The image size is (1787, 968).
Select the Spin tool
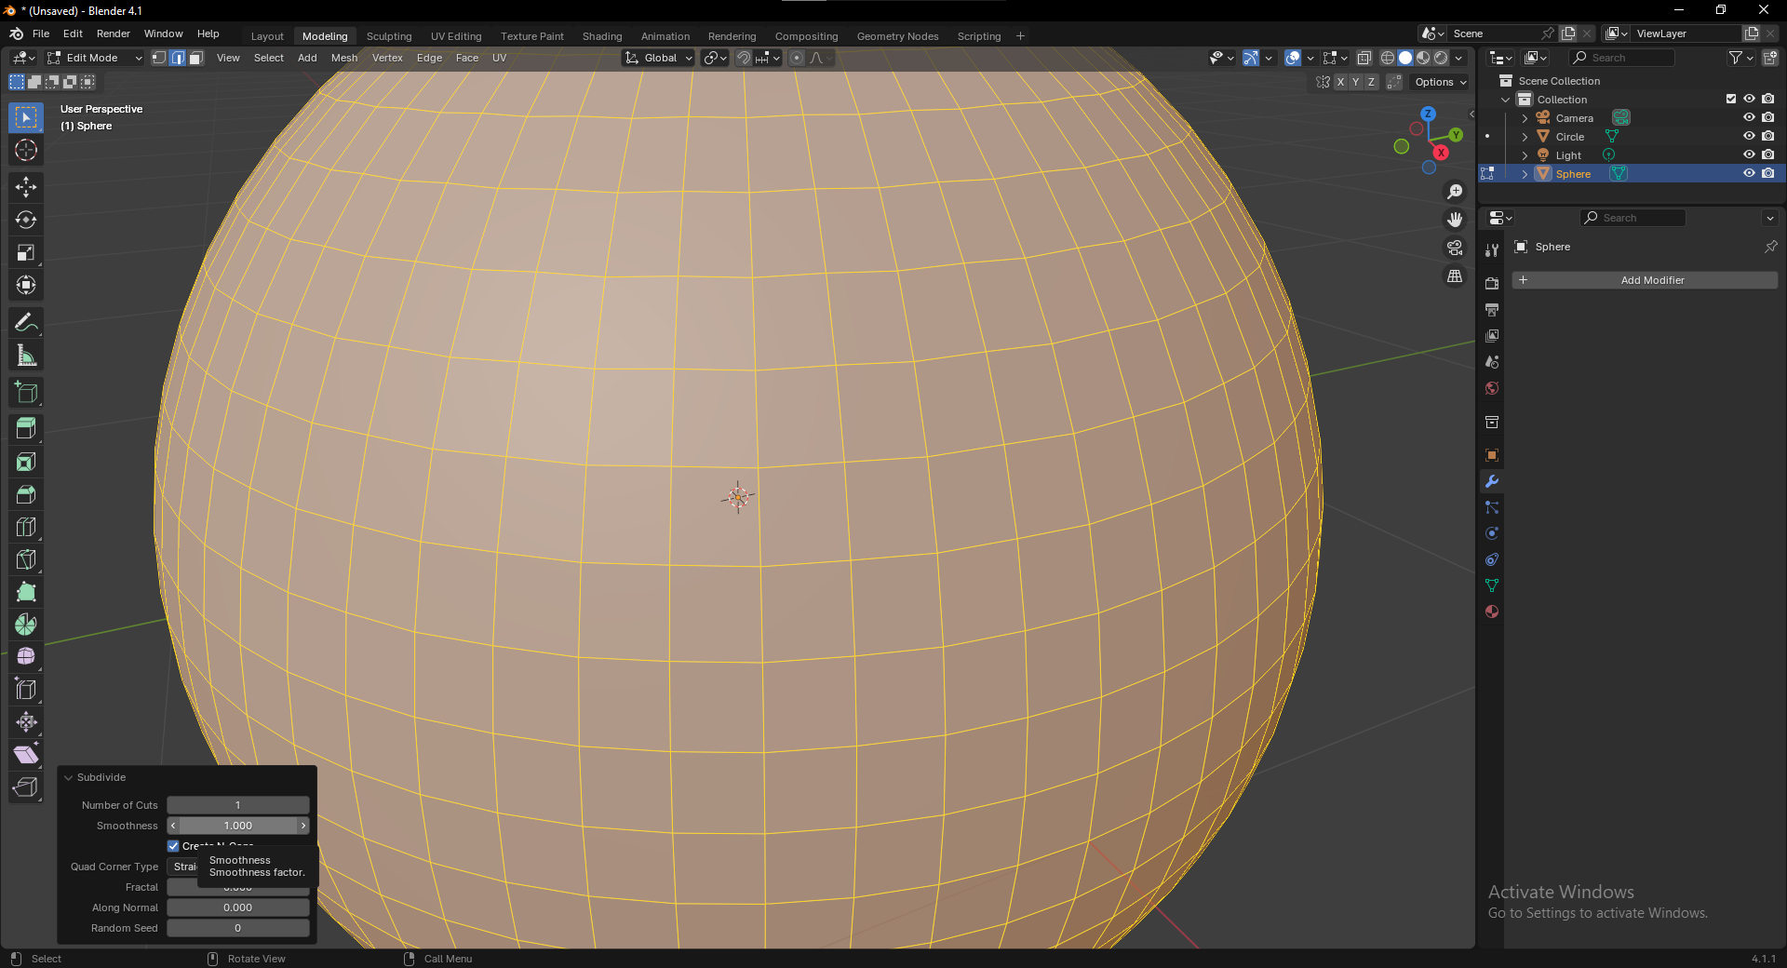pyautogui.click(x=26, y=625)
